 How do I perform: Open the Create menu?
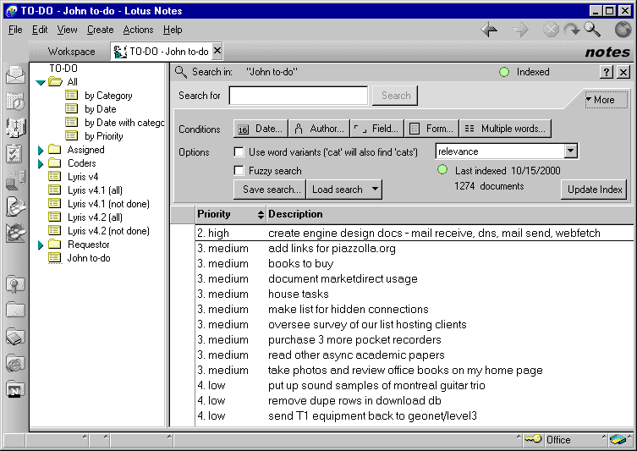click(101, 30)
